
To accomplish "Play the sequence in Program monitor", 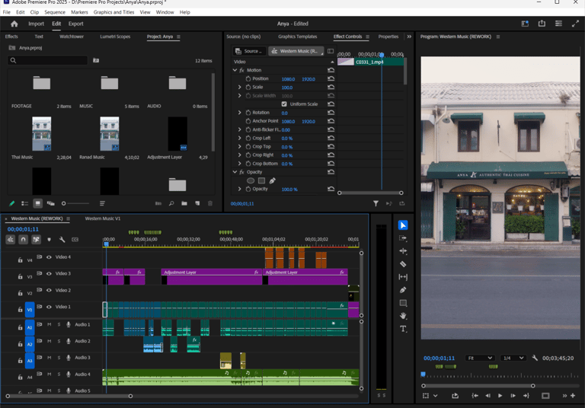I will [x=500, y=396].
